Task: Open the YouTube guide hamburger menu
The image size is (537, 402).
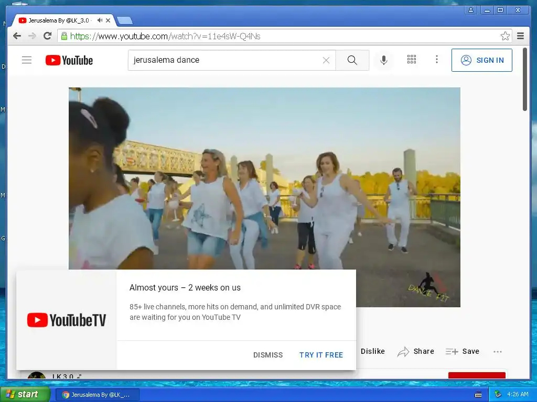Action: pyautogui.click(x=27, y=60)
